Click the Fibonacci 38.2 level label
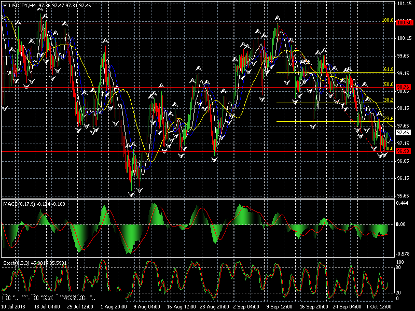Screen dimensions: 415x311 tap(389, 100)
